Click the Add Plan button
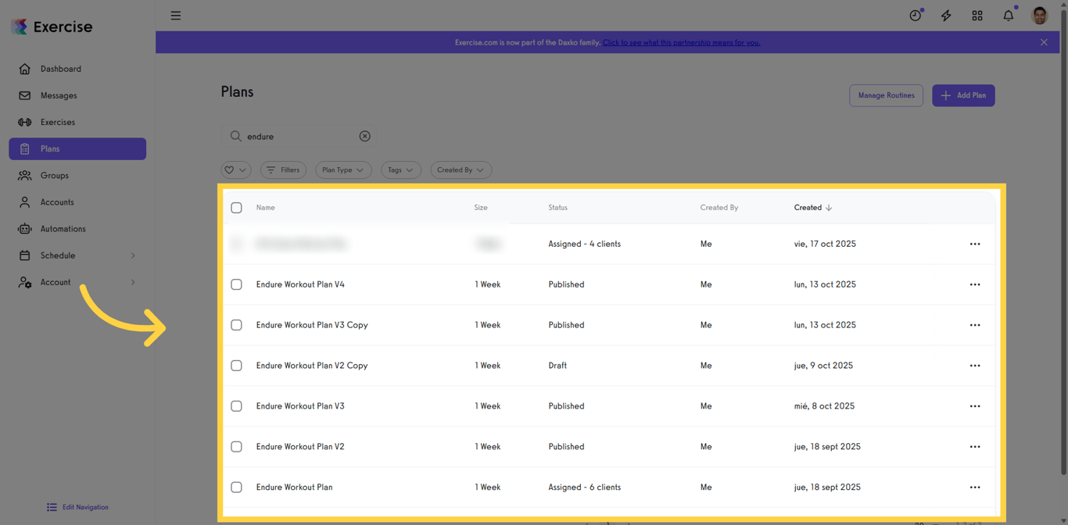This screenshot has width=1068, height=525. 962,95
